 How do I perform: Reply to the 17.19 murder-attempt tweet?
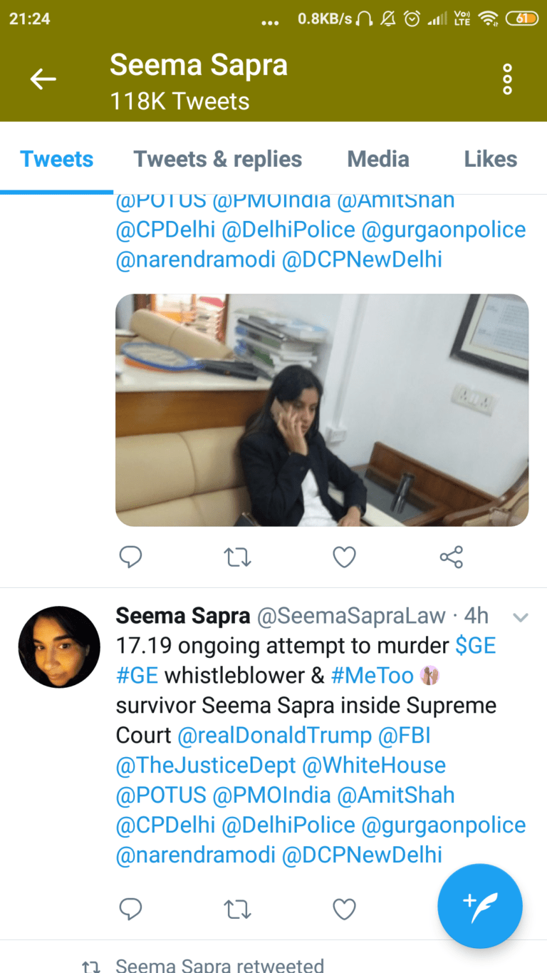tap(130, 909)
